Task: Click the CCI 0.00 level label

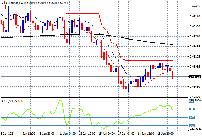Action: coord(192,109)
